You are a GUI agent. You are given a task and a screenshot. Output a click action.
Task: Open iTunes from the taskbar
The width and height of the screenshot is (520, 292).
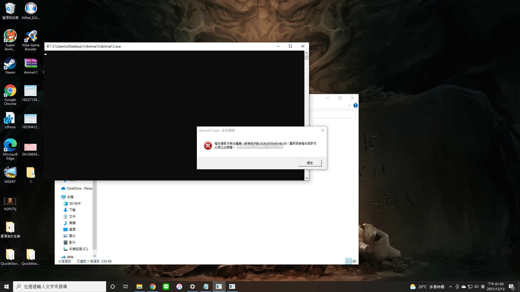pyautogui.click(x=179, y=287)
